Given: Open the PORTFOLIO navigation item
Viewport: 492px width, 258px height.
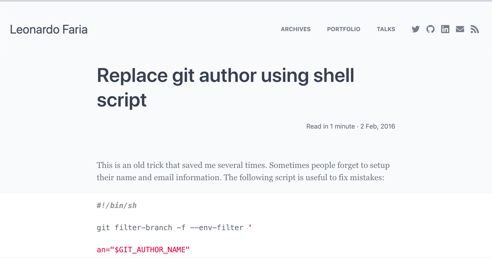Looking at the screenshot, I should click(344, 29).
